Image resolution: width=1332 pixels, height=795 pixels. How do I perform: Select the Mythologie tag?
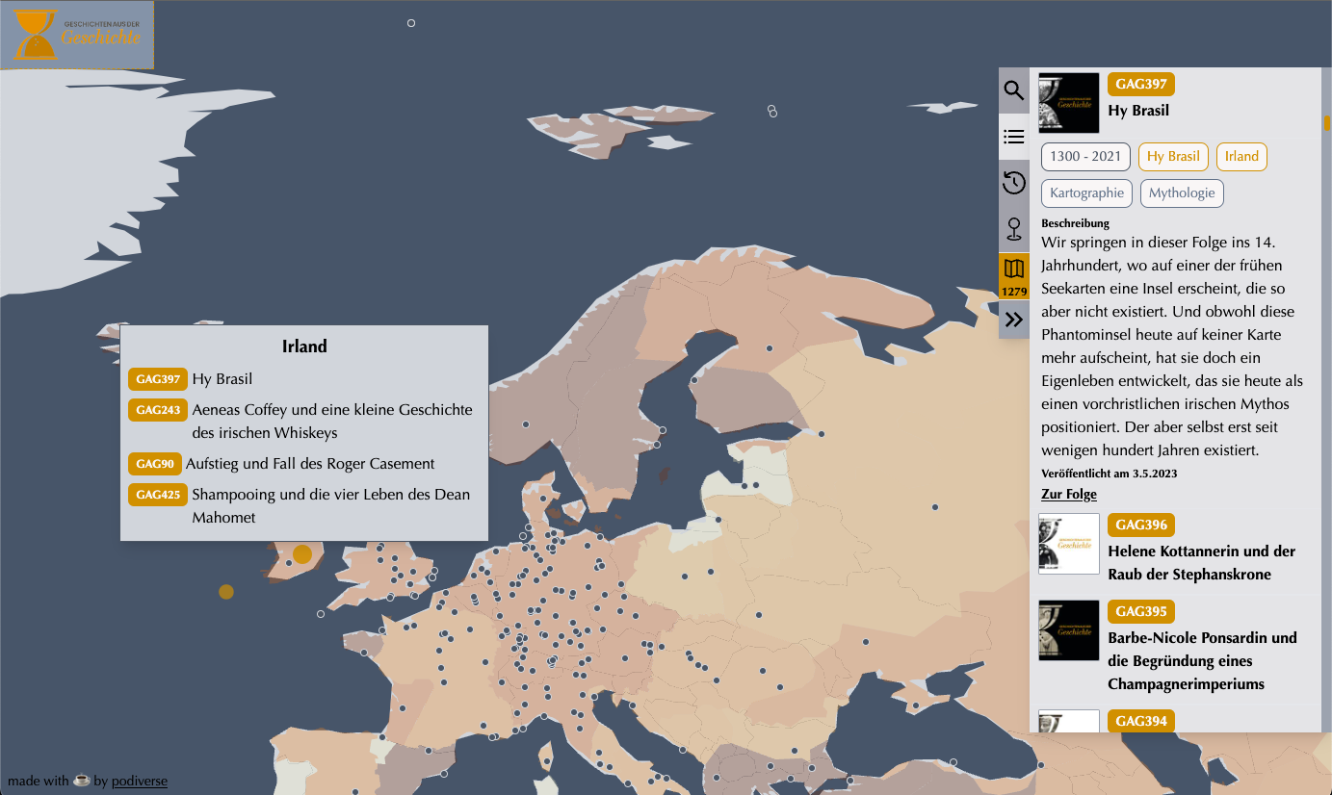[1181, 193]
